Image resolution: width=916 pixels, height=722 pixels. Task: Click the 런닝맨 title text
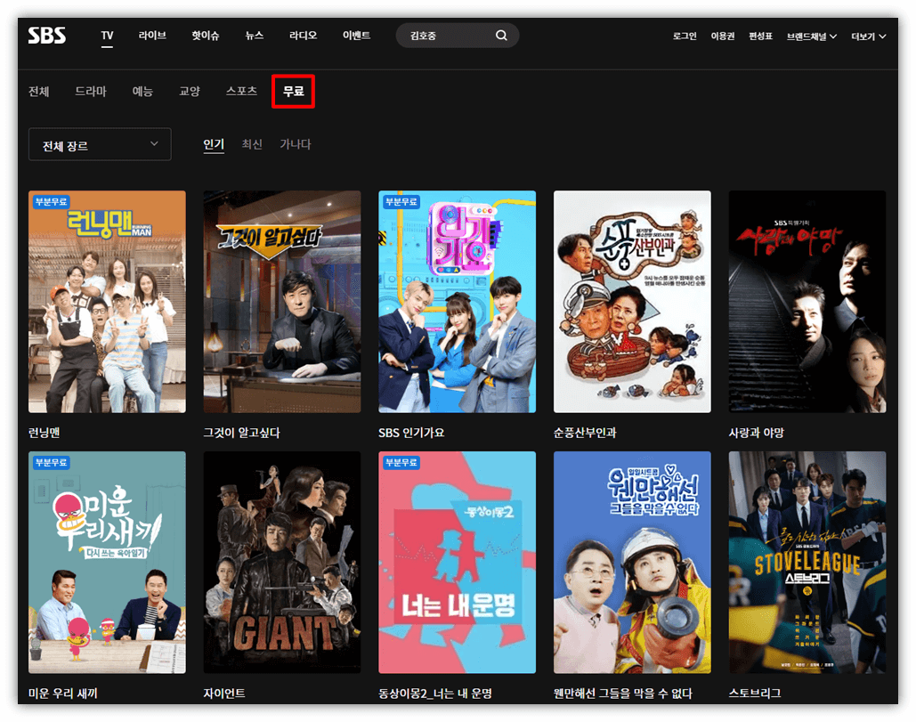click(x=45, y=433)
